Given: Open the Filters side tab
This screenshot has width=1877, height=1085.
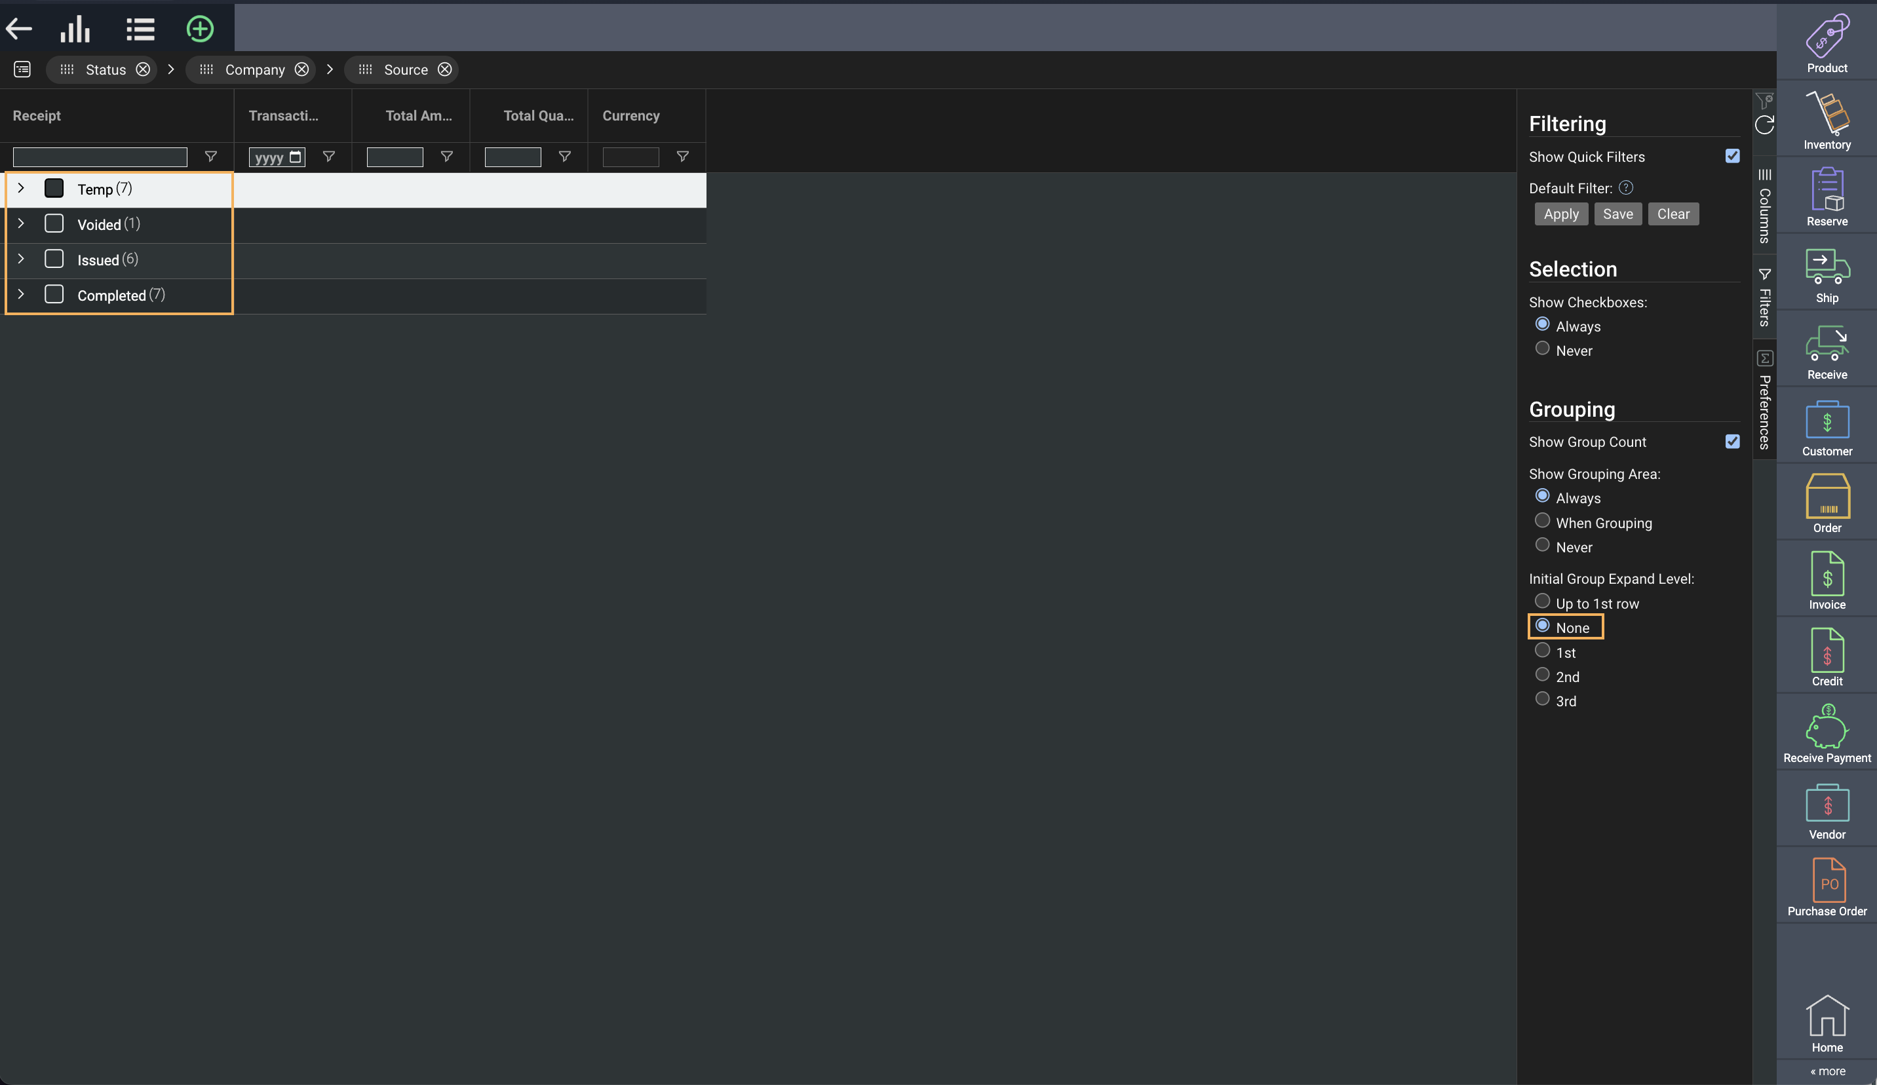Looking at the screenshot, I should tap(1764, 298).
